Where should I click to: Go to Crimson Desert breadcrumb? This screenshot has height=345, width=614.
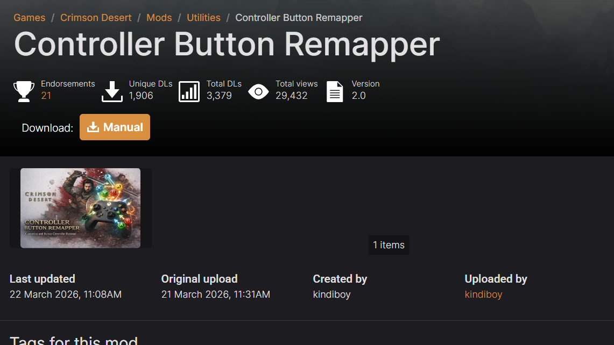tap(96, 18)
